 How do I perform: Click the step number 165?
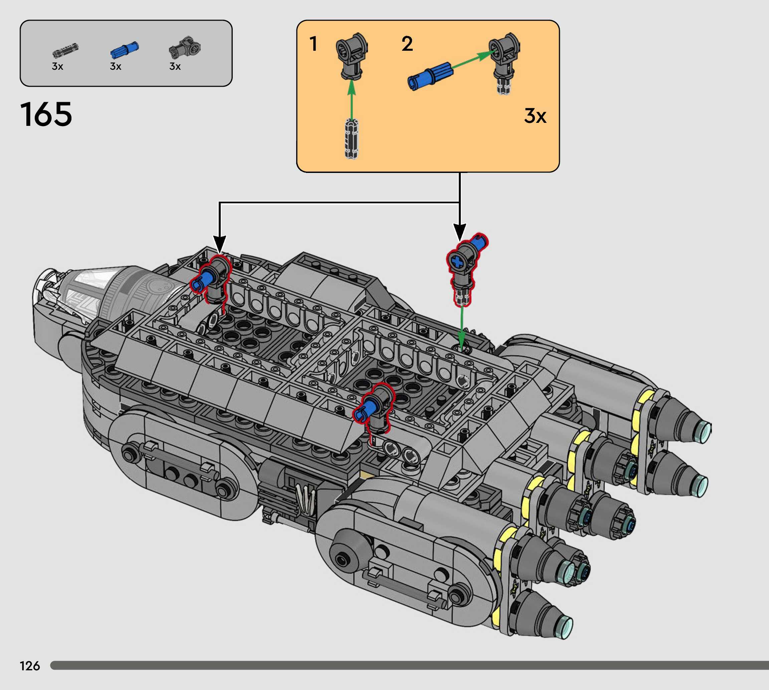pyautogui.click(x=46, y=114)
